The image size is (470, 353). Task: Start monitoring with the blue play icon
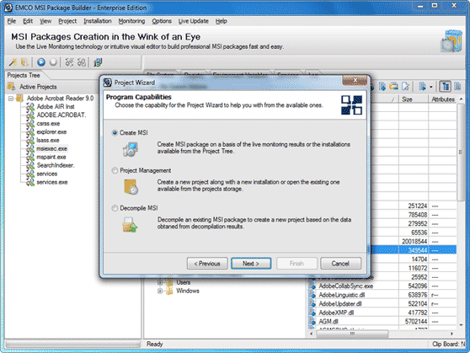click(x=41, y=62)
